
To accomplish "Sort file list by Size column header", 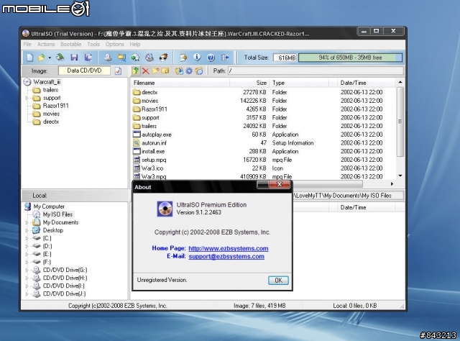I will 249,83.
